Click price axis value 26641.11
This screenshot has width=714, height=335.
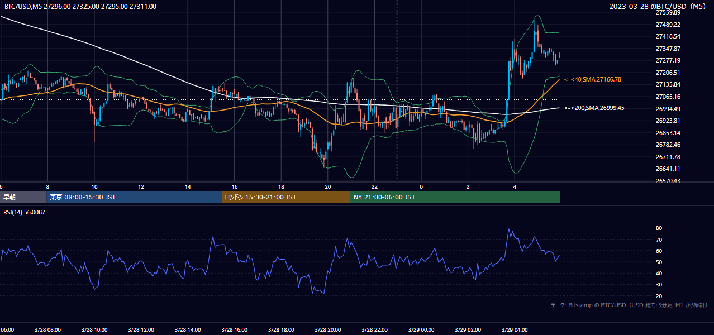pos(668,169)
